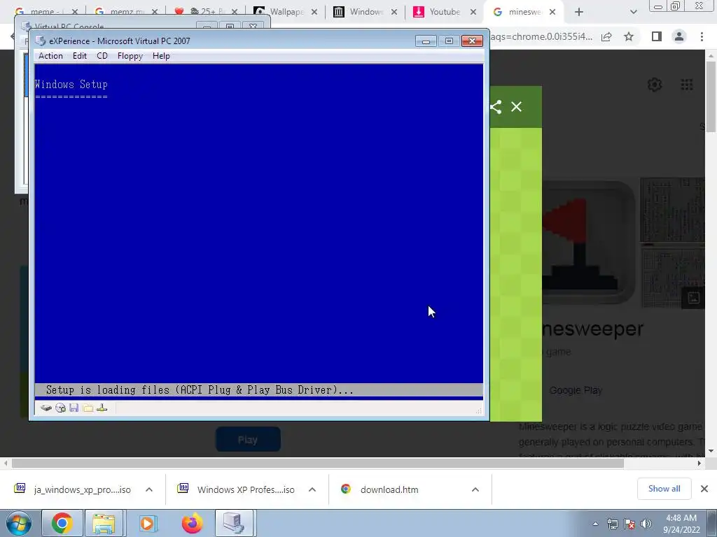The width and height of the screenshot is (717, 537).
Task: Click the share page icon in Chrome
Action: (606, 36)
